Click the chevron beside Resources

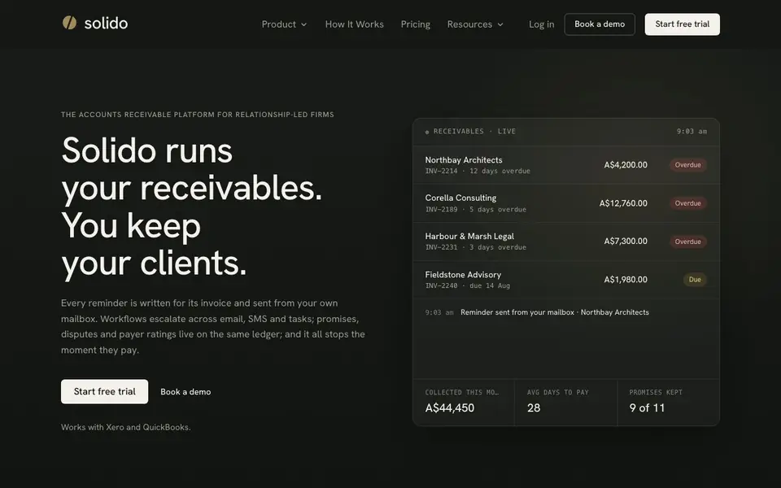click(x=500, y=24)
